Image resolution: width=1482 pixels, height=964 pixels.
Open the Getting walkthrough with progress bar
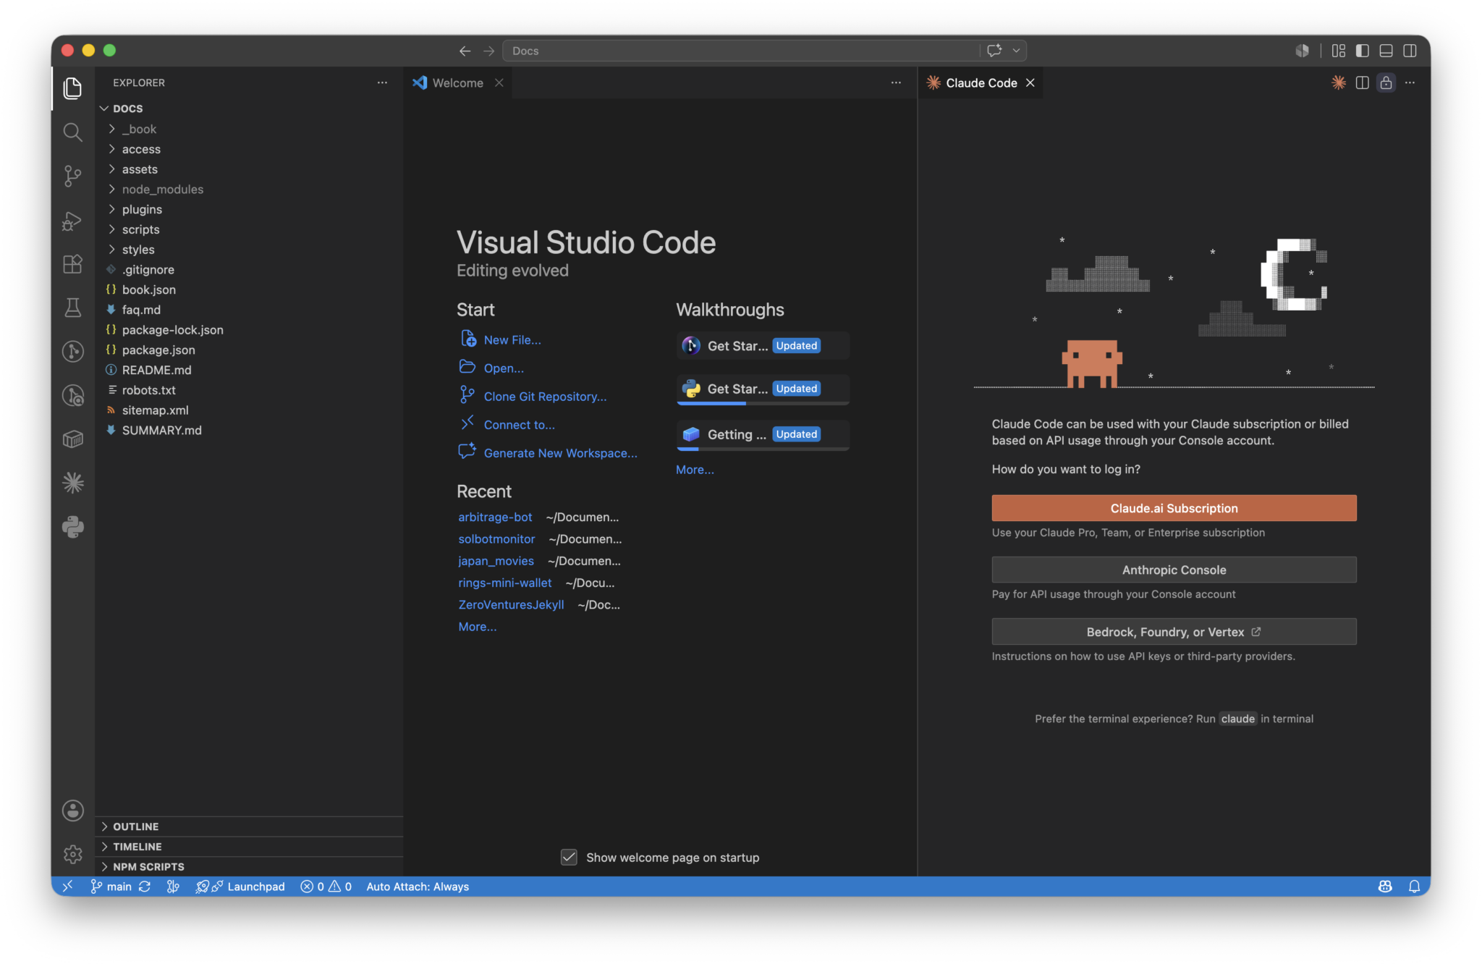click(x=763, y=434)
